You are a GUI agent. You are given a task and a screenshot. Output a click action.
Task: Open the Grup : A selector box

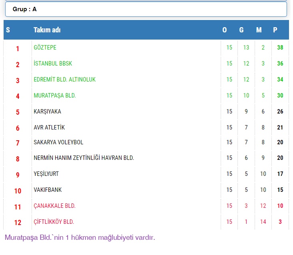146,9
